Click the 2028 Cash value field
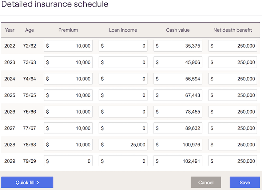The width and height of the screenshot is (262, 190). [178, 145]
